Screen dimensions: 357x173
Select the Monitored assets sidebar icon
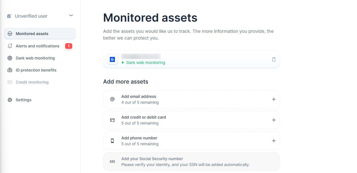click(9, 33)
